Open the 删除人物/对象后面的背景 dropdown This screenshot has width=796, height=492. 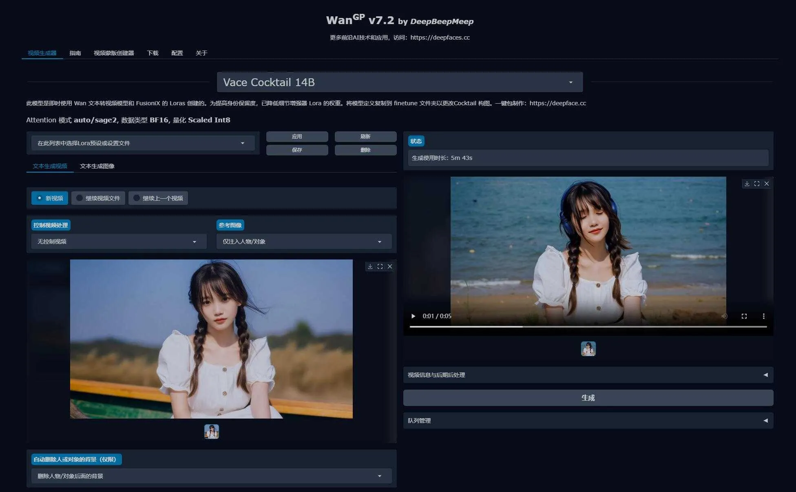[212, 476]
